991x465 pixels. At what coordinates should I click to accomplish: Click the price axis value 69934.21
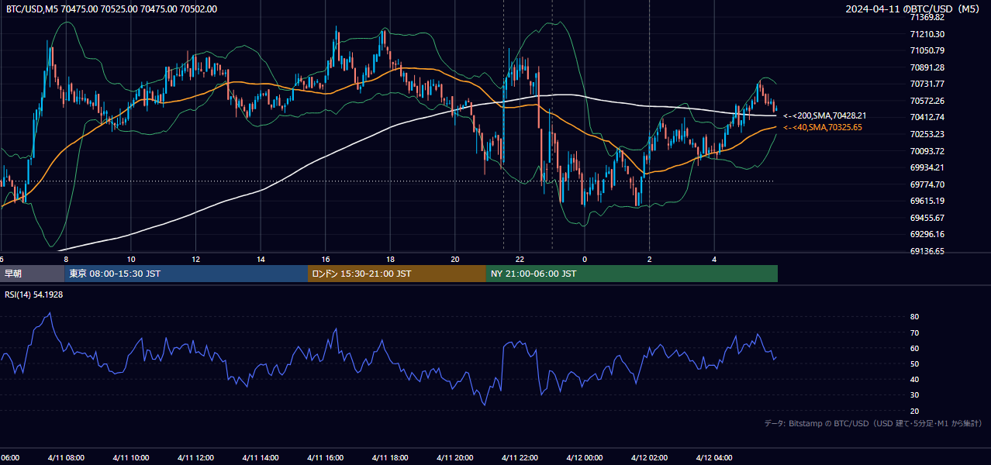(927, 167)
